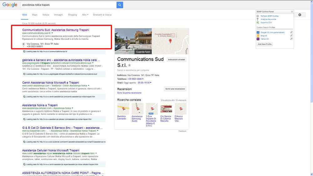Image resolution: width=313 pixels, height=176 pixels.
Task: Click the Indicazioni stradali button
Action: point(177,60)
